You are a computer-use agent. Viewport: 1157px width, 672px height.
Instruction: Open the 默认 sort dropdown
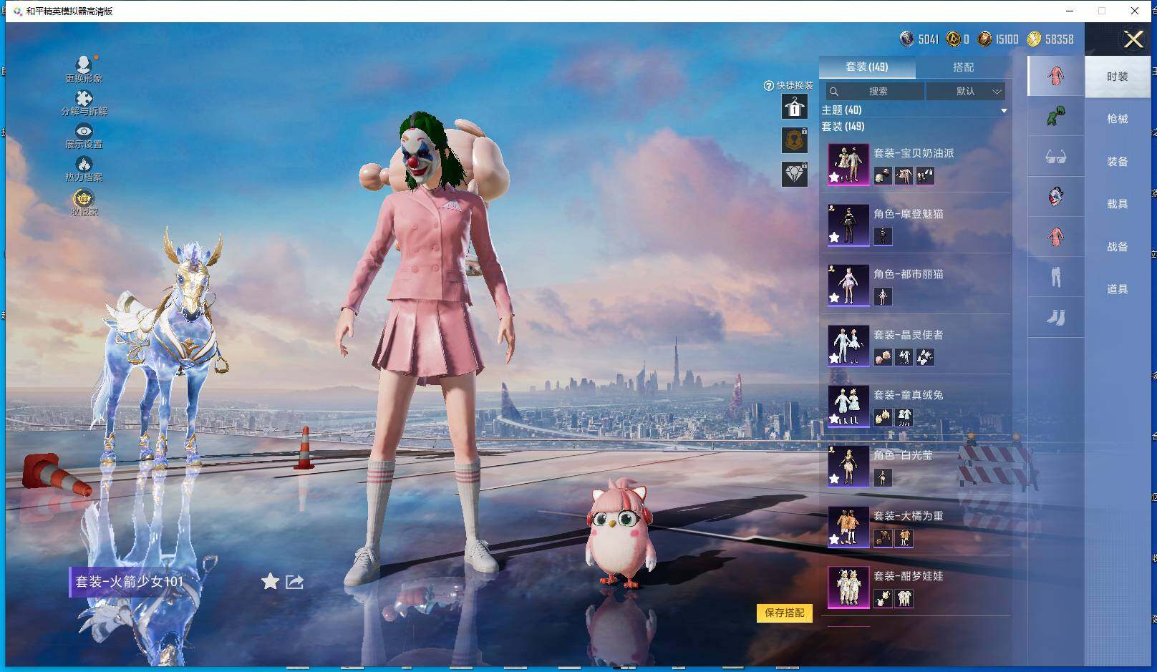pyautogui.click(x=966, y=91)
